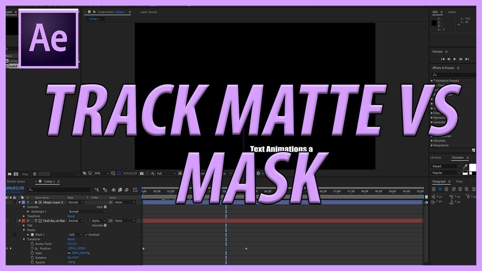Open the Mode dropdown for Shape Layer 2
Viewport: 482px width, 271px height.
click(76, 202)
